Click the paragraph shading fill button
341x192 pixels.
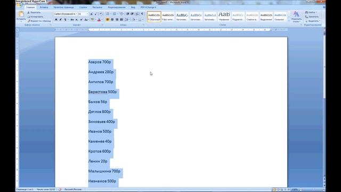click(x=133, y=20)
